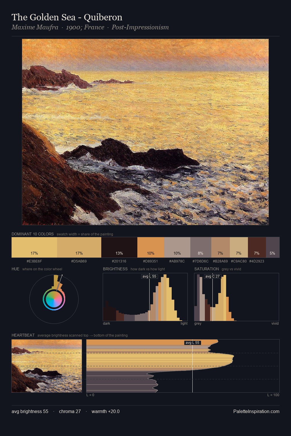Pick the #B28A69 brown swatch
Image resolution: width=291 pixels, height=436 pixels.
221,247
